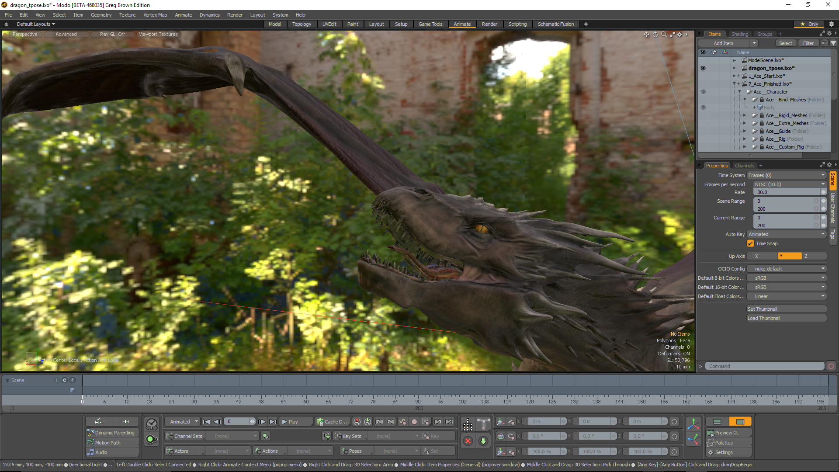Select the Render tab in top ribbon
The image size is (839, 472).
point(489,24)
